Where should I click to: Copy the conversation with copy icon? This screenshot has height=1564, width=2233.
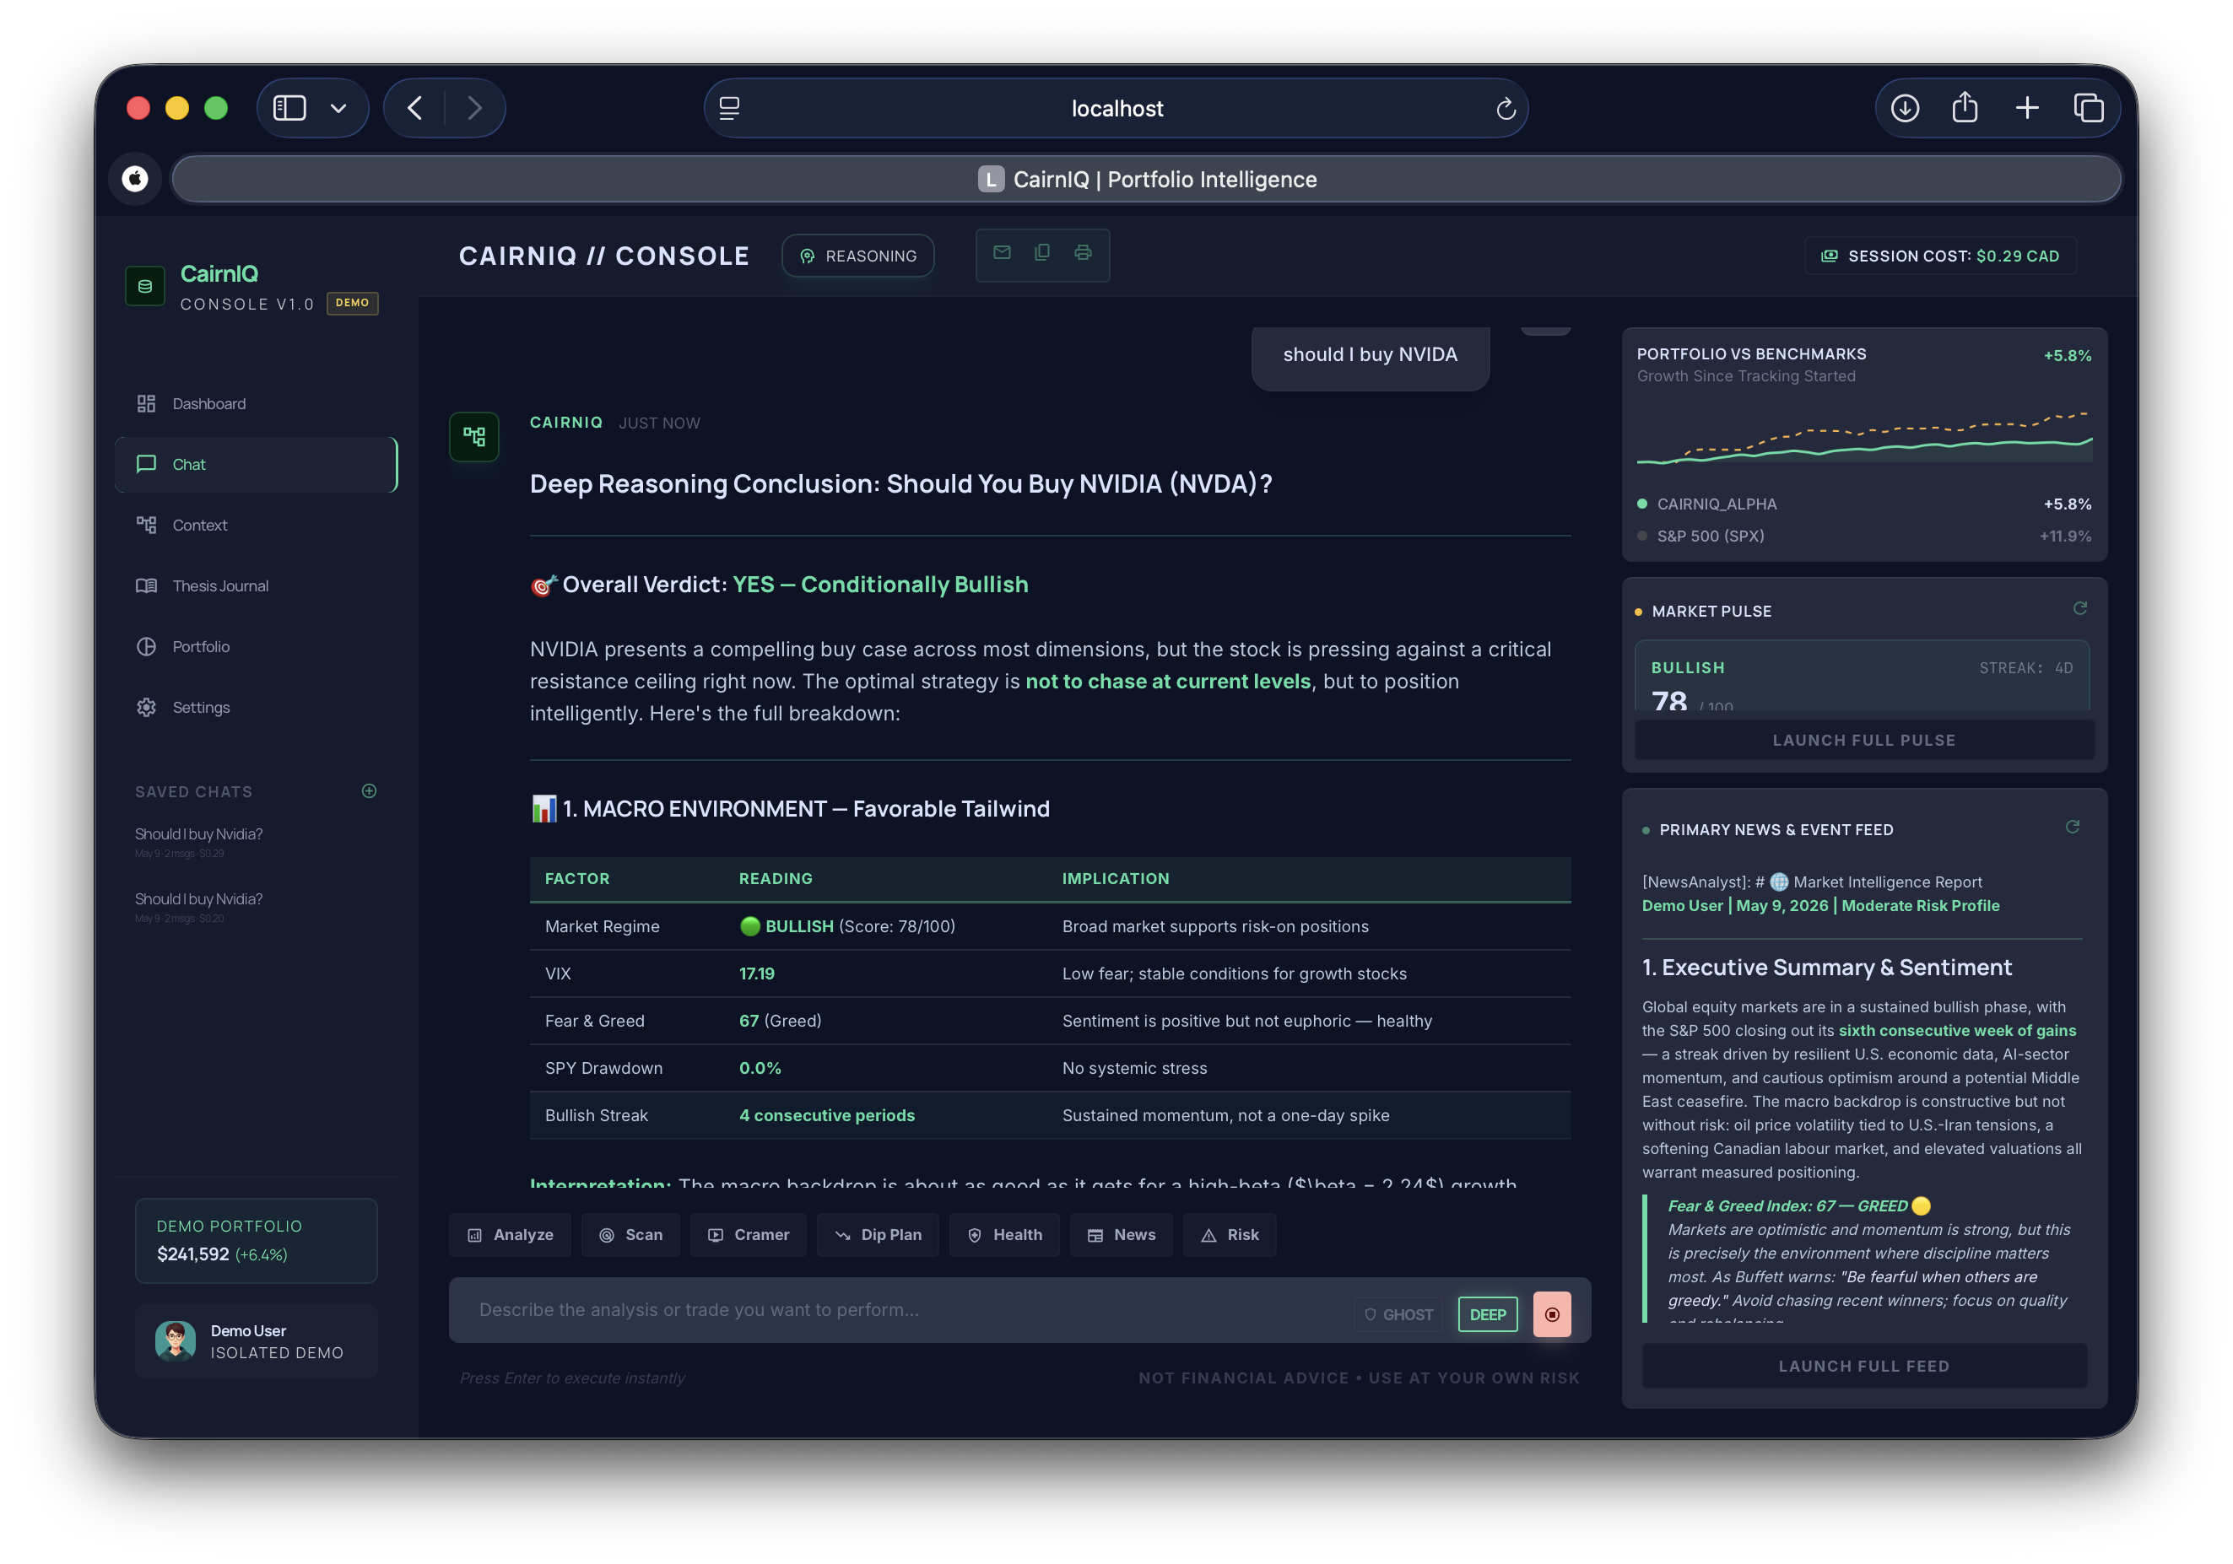[1042, 254]
